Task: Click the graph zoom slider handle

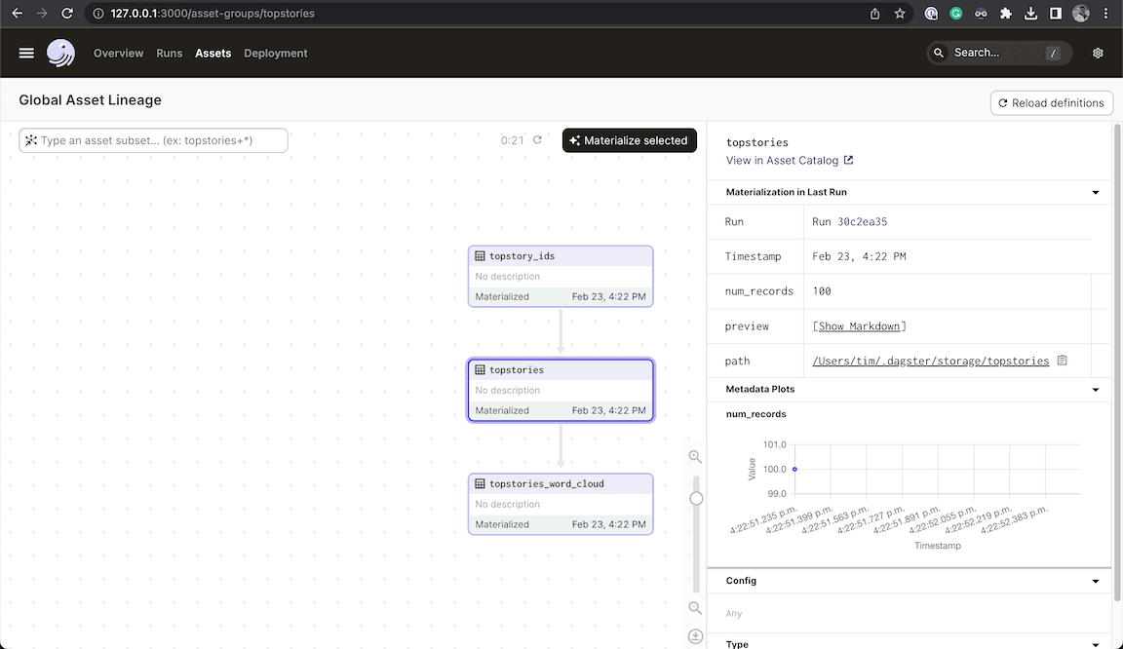Action: pyautogui.click(x=696, y=498)
